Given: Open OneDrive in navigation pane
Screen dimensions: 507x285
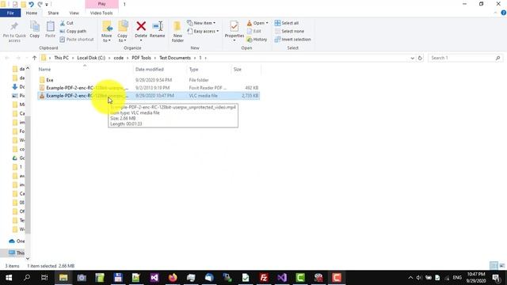Looking at the screenshot, I should [17, 241].
